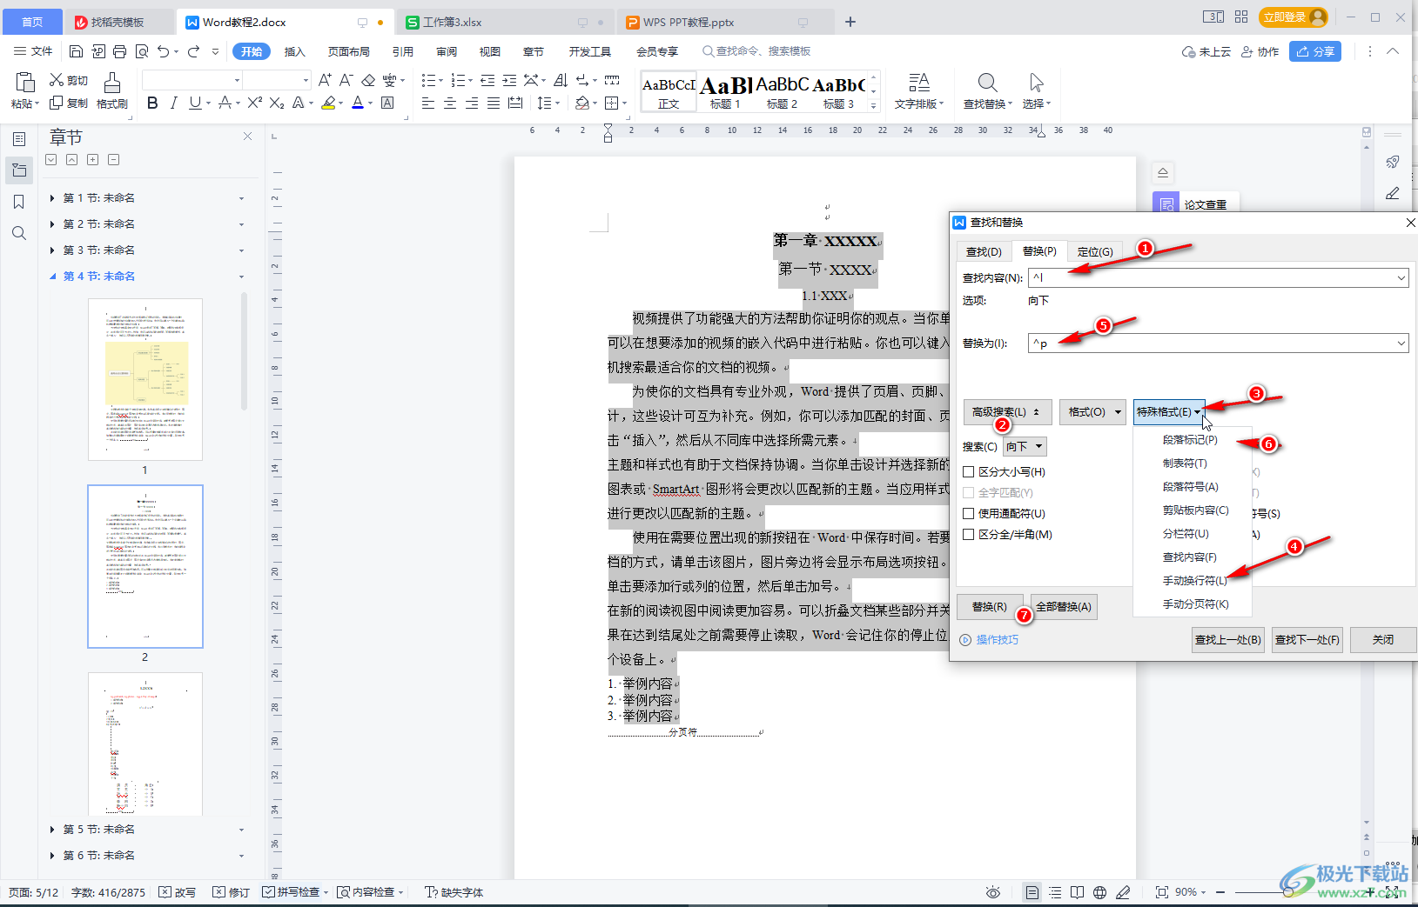This screenshot has height=907, width=1418.
Task: Apply Superscript X² formatting
Action: pos(254,103)
